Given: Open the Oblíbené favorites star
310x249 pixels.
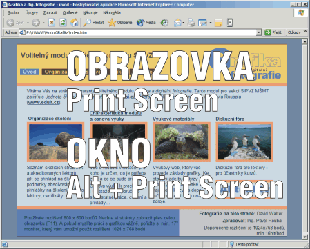Looking at the screenshot, I should (120, 23).
